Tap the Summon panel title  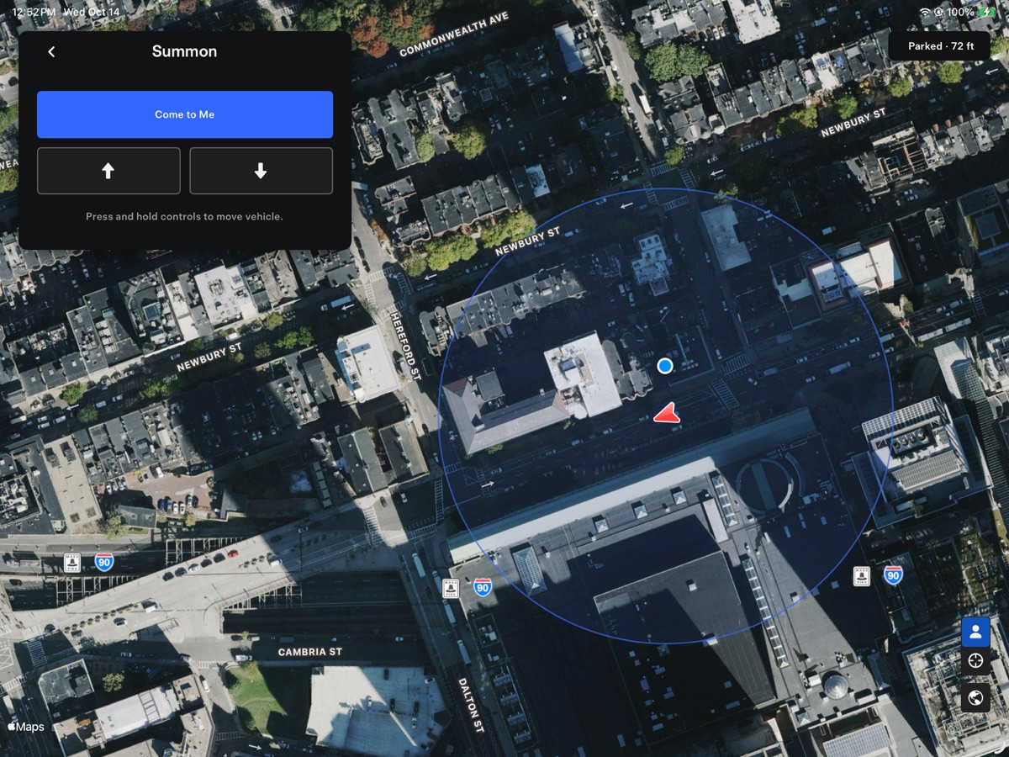click(x=184, y=51)
